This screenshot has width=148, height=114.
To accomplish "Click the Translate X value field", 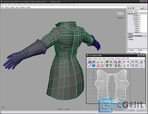I will 143,16.
